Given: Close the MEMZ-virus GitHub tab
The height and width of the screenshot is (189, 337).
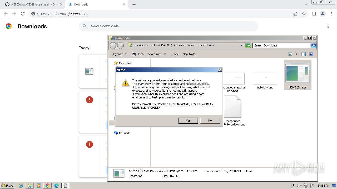Looking at the screenshot, I should point(61,4).
